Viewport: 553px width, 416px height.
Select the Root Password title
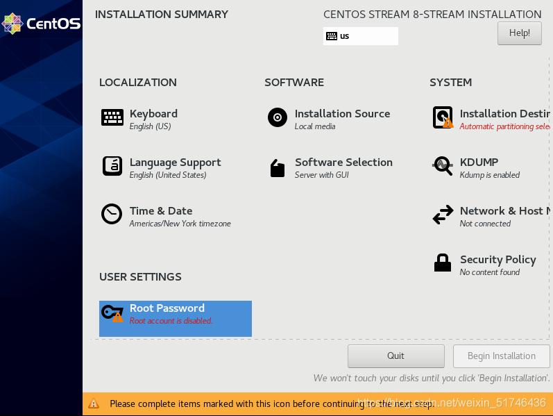point(167,308)
